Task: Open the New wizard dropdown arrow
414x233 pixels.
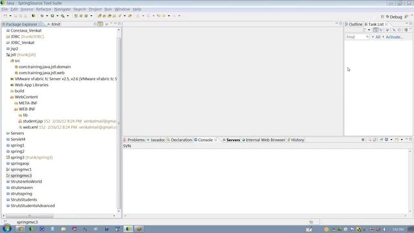Action: (10, 16)
